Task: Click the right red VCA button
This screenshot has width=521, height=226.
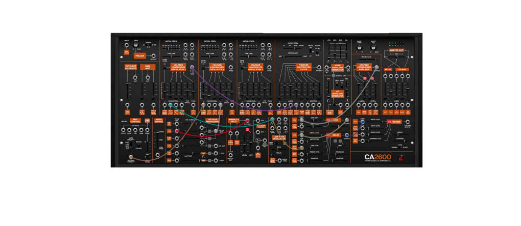Action: pyautogui.click(x=372, y=78)
